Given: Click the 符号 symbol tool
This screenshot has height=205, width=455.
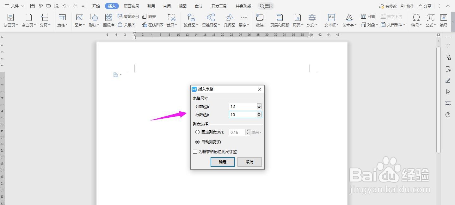Looking at the screenshot, I should click(x=416, y=21).
